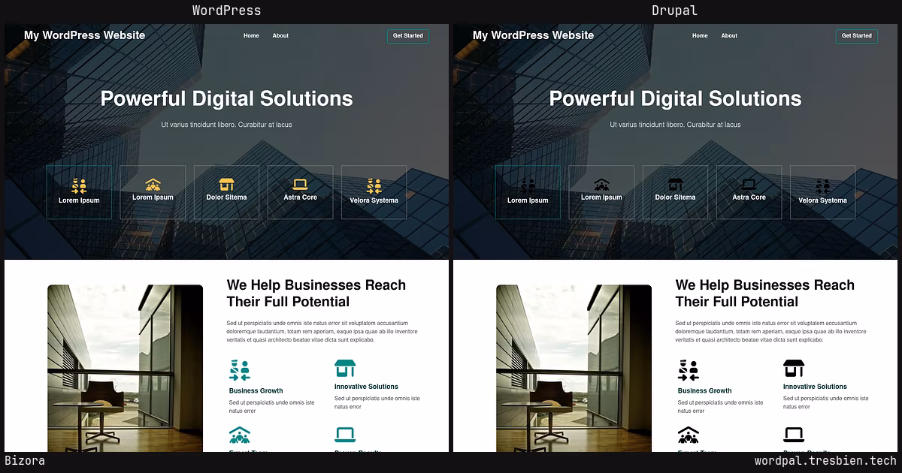Click the people-arrows icon in Drupal Lorem Ipsum card
Viewport: 902px width, 473px height.
(528, 185)
